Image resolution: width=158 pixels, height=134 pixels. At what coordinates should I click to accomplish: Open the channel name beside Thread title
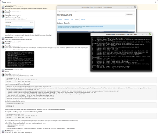point(9,2)
